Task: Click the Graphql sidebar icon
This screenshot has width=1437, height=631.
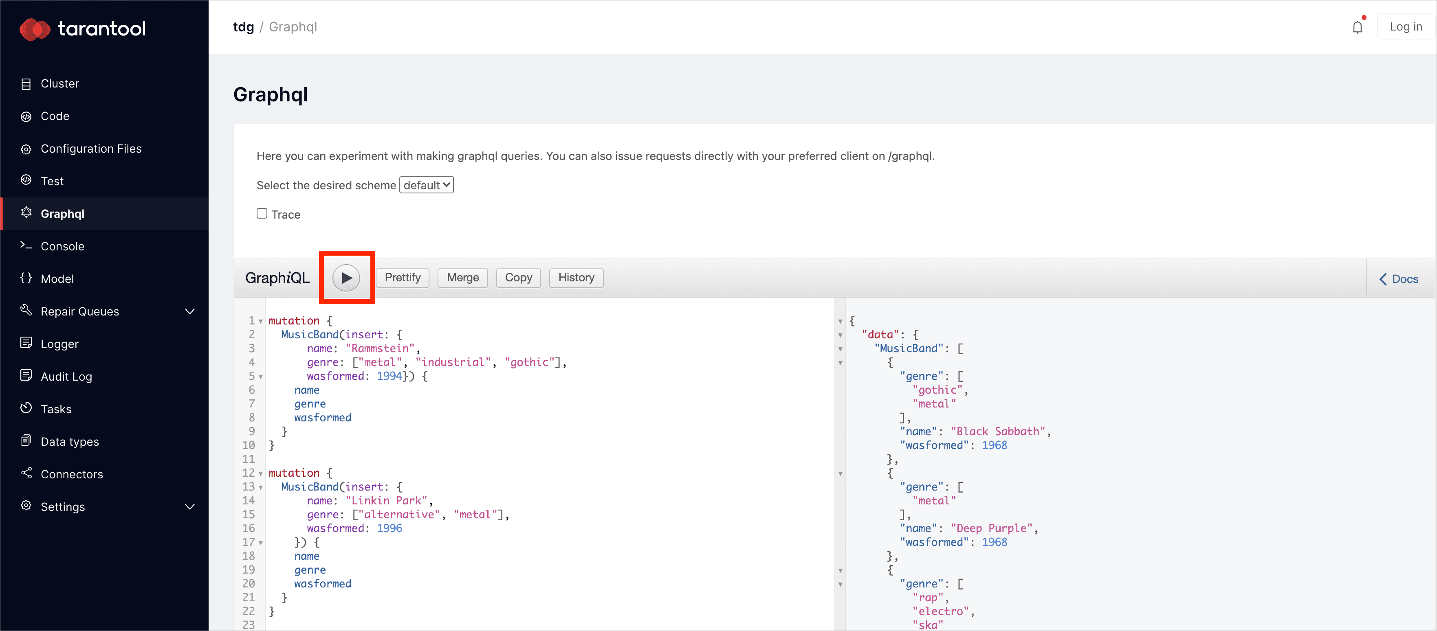Action: 26,213
